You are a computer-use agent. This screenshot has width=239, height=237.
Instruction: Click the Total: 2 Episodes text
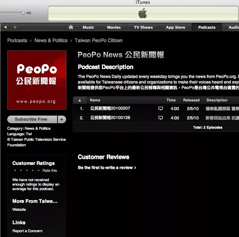point(208,128)
